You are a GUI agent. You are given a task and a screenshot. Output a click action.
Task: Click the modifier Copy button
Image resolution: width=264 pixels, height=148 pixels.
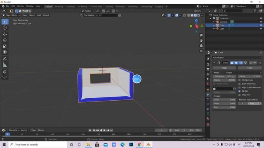[x=250, y=68]
